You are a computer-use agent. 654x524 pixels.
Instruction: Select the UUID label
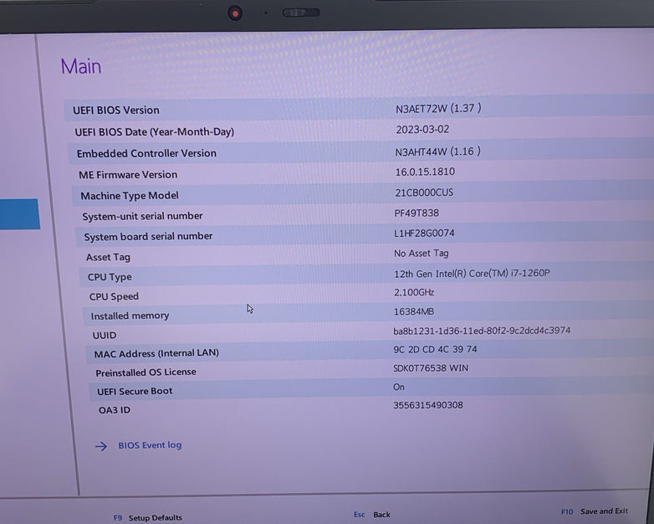(x=105, y=336)
